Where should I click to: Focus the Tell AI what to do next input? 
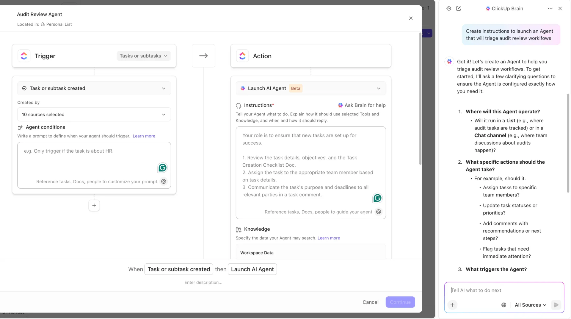(504, 290)
